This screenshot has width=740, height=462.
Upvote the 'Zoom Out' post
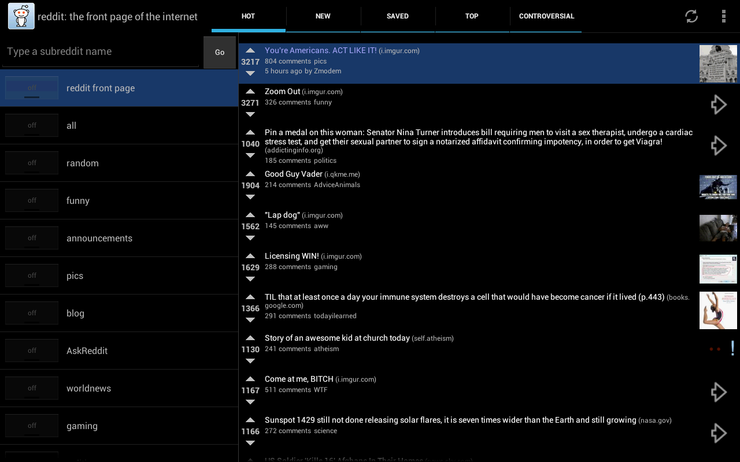(250, 92)
